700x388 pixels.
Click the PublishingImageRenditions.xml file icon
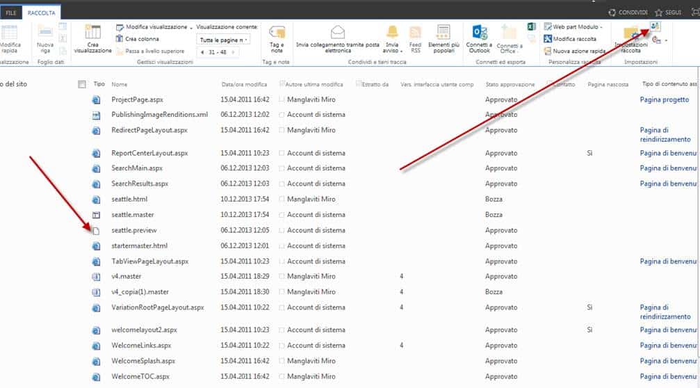click(96, 115)
